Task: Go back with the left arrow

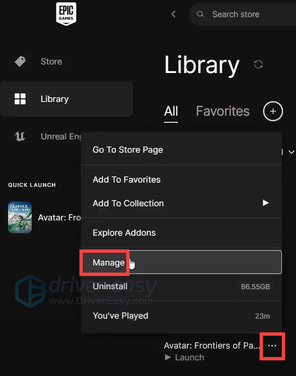Action: tap(174, 14)
